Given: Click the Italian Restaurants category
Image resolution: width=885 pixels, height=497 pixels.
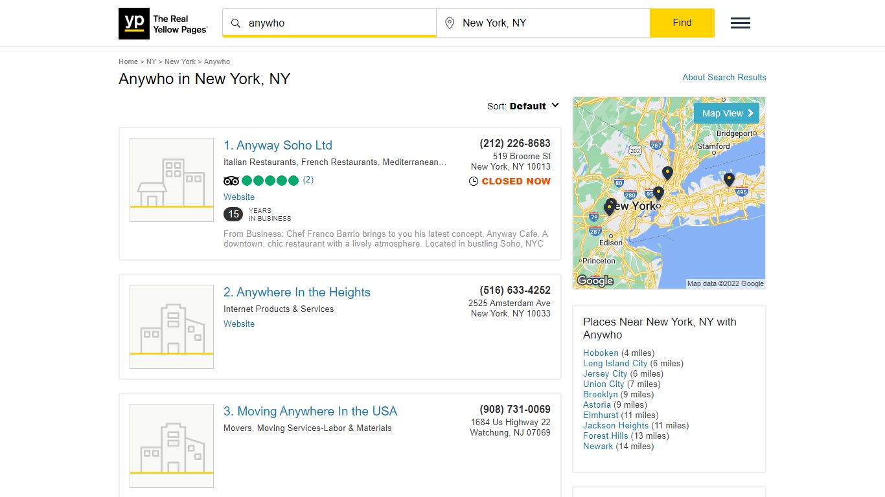Looking at the screenshot, I should 260,162.
